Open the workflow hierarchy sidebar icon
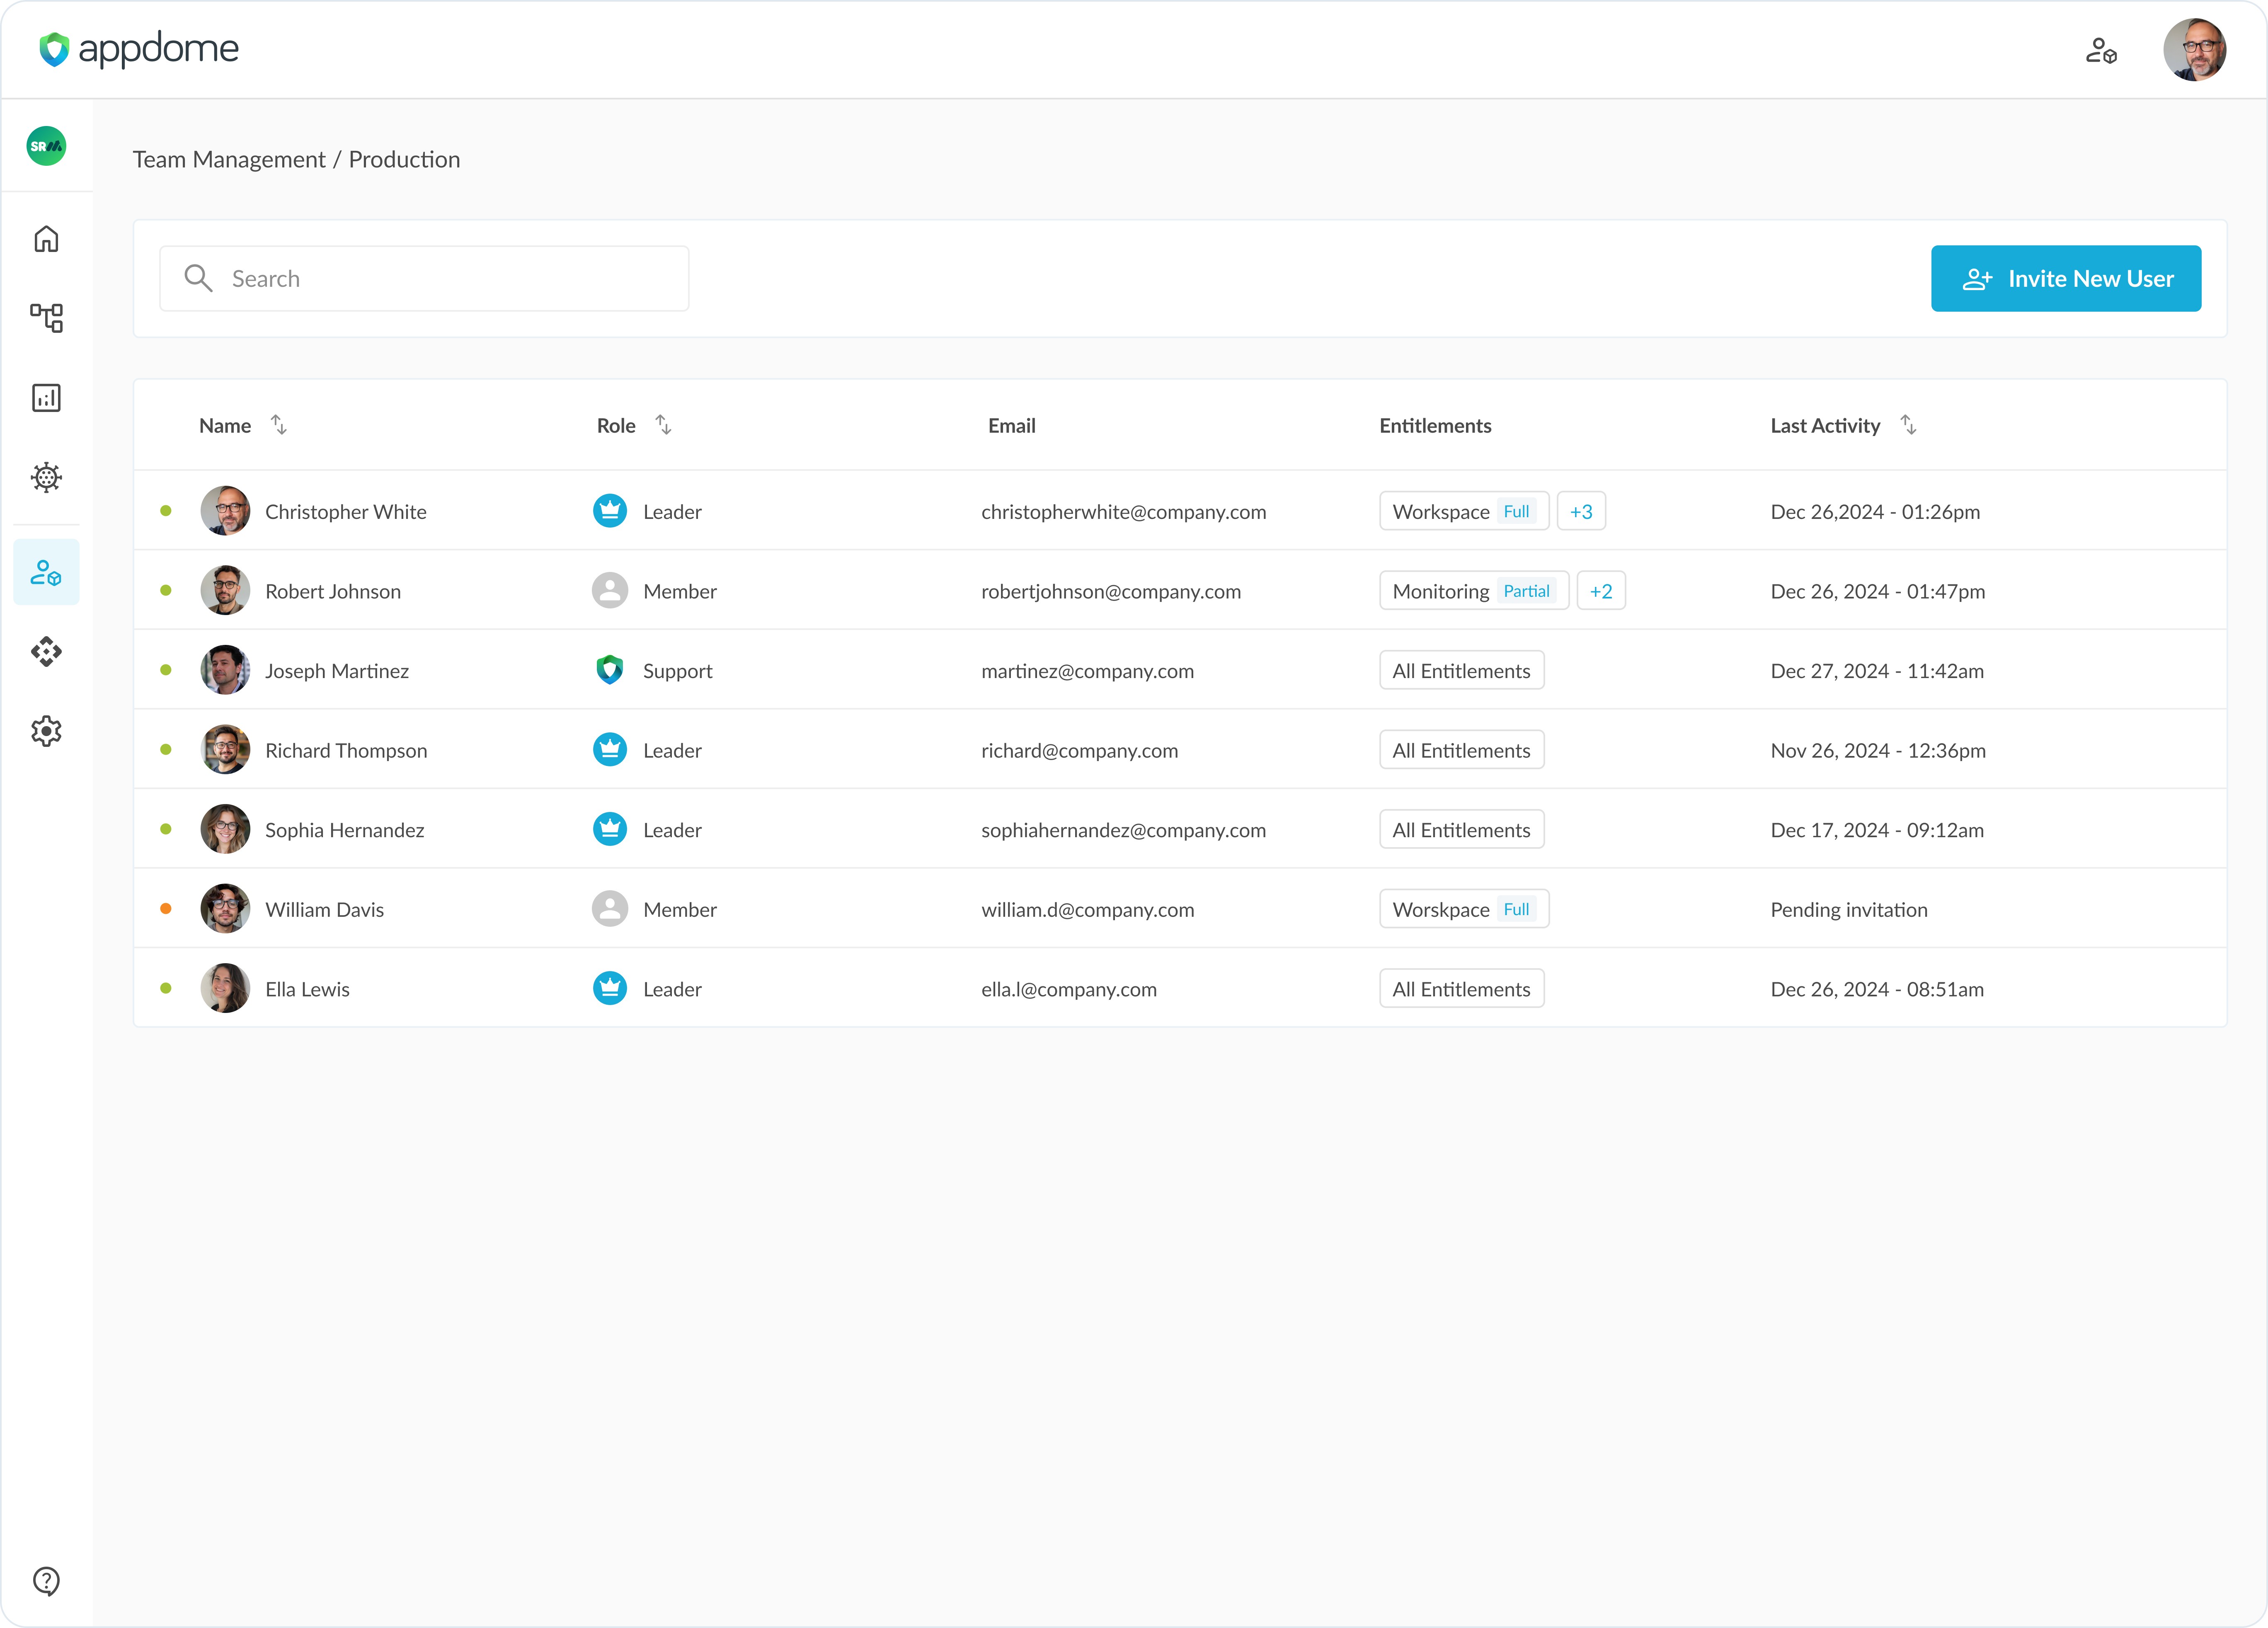This screenshot has height=1628, width=2268. pyautogui.click(x=46, y=318)
